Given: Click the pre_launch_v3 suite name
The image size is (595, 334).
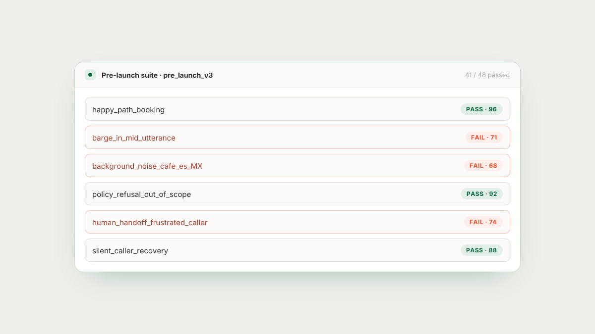Looking at the screenshot, I should tap(188, 75).
